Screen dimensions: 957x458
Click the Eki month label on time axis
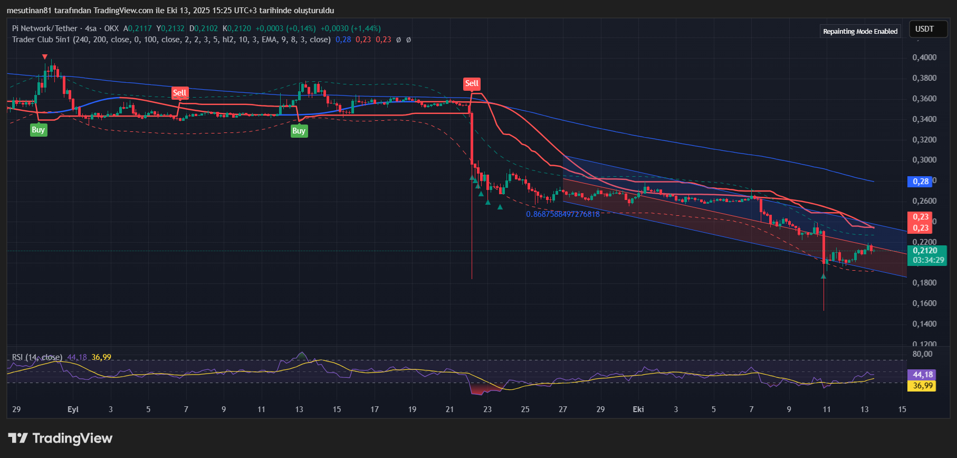click(638, 409)
